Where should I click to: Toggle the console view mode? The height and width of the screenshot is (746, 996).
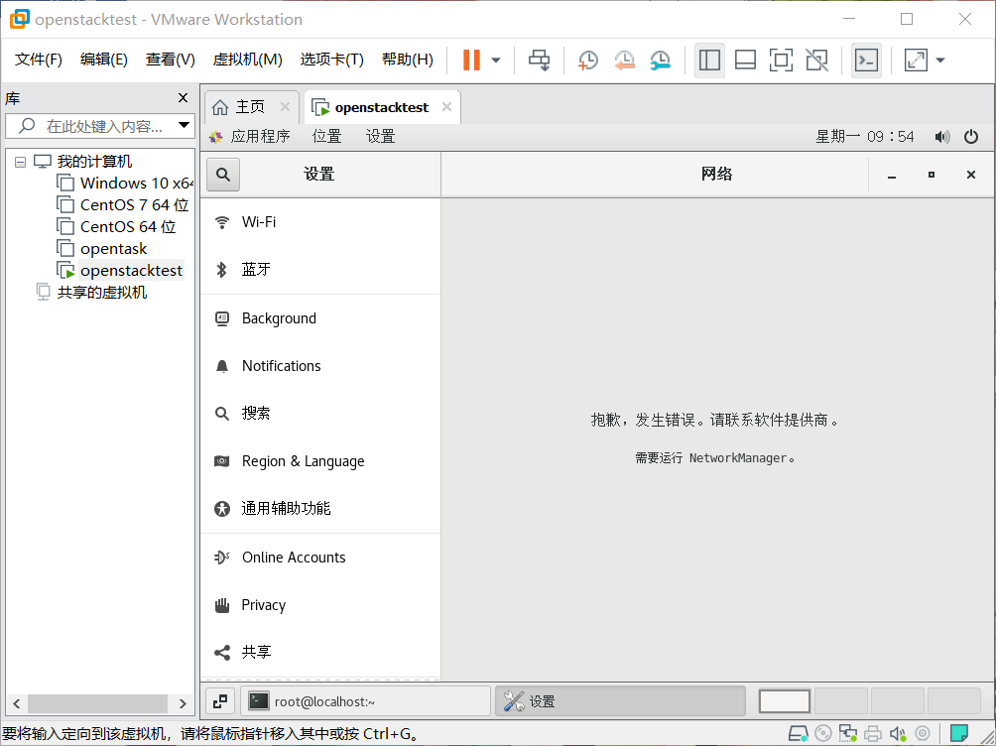[866, 60]
